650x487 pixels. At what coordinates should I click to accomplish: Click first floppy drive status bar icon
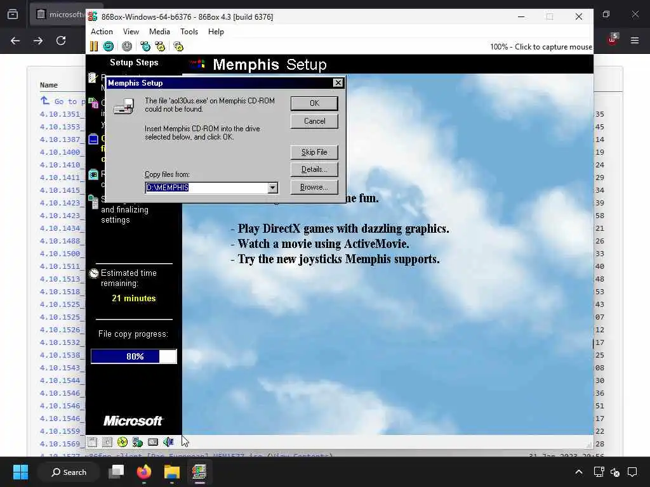(x=92, y=442)
